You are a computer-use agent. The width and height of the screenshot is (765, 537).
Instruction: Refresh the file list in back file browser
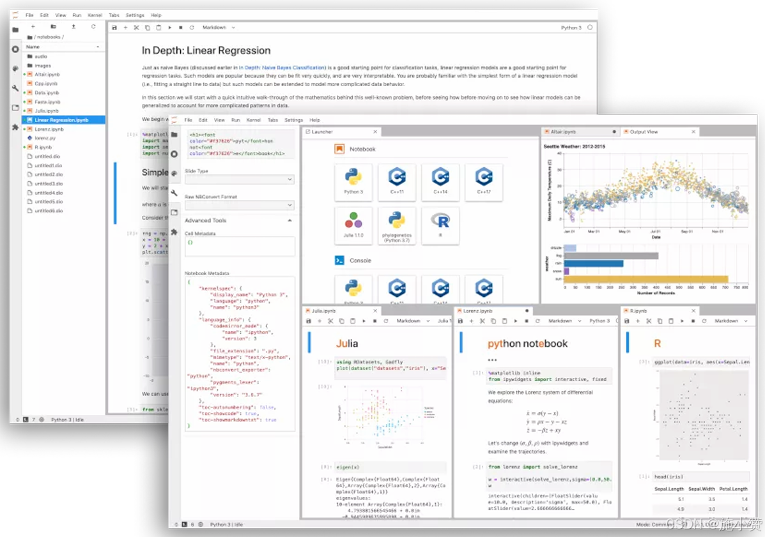tap(93, 27)
